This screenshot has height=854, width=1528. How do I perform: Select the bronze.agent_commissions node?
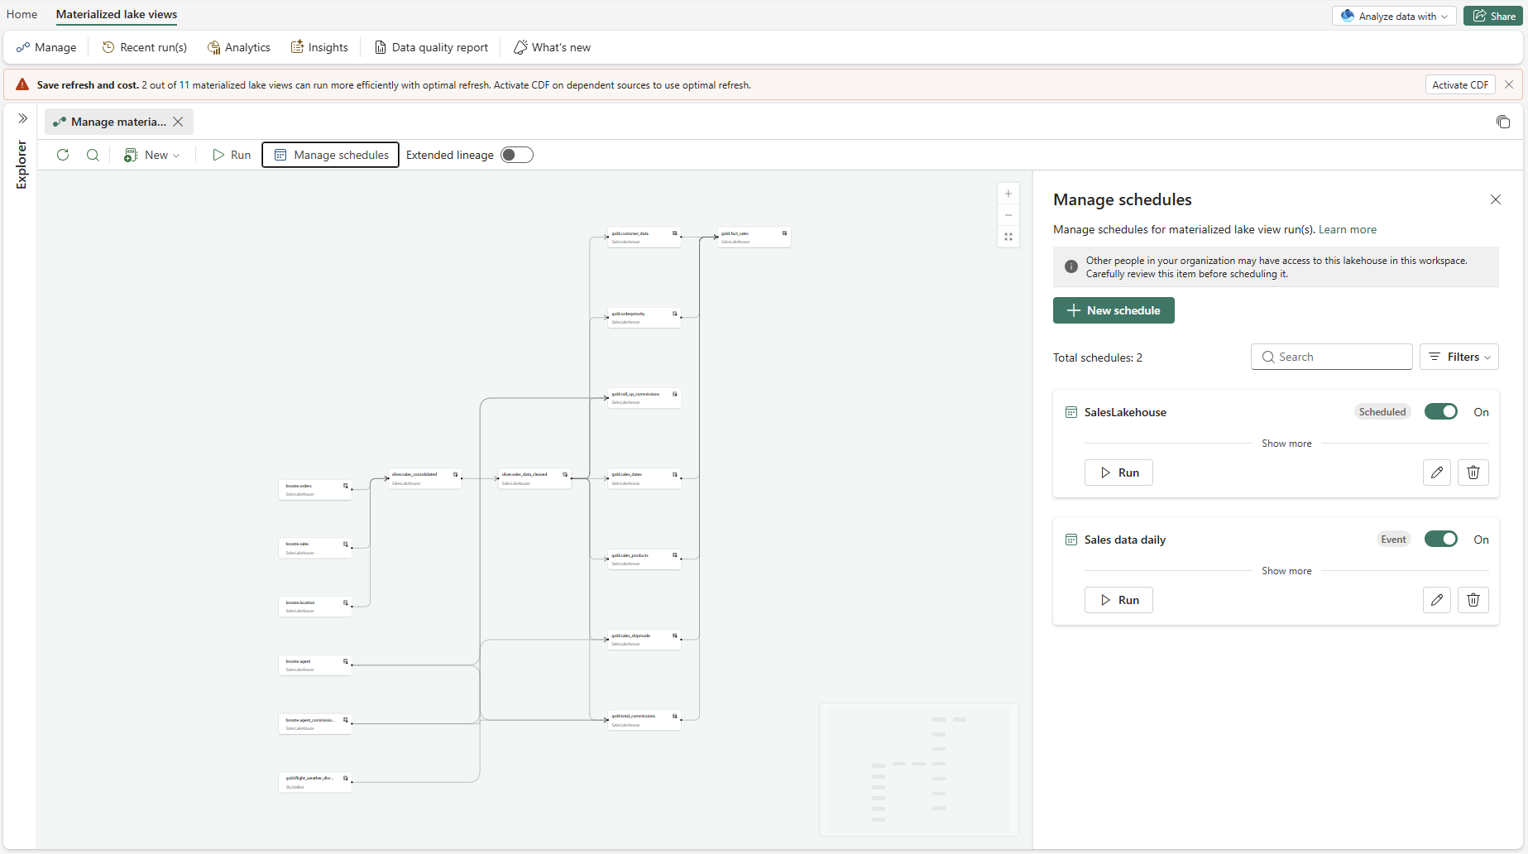tap(315, 724)
